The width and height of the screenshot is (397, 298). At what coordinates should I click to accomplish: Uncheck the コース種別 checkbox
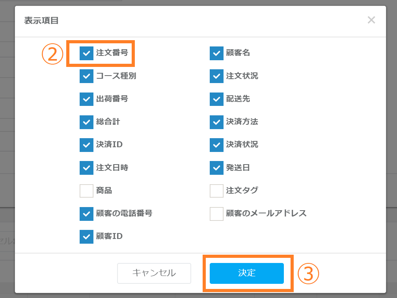click(86, 76)
